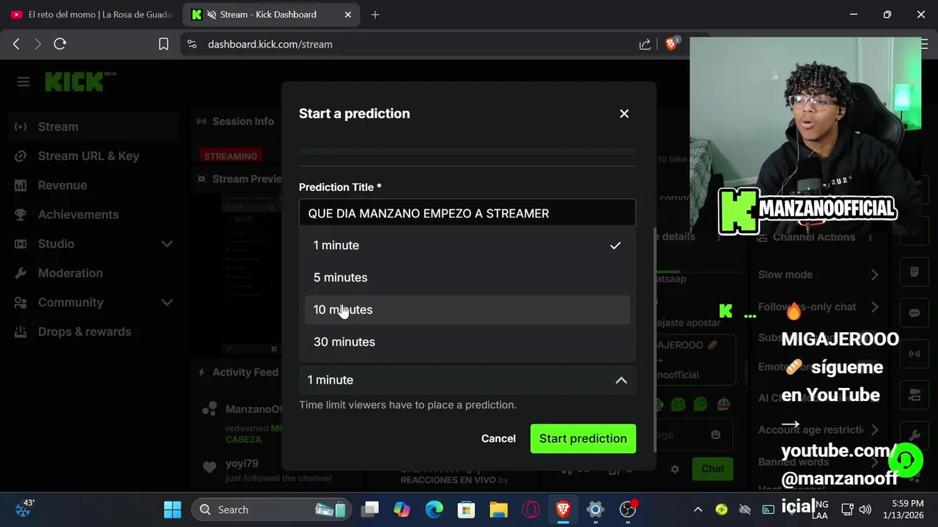Click the chat bubble icon in right rail

pyautogui.click(x=915, y=313)
